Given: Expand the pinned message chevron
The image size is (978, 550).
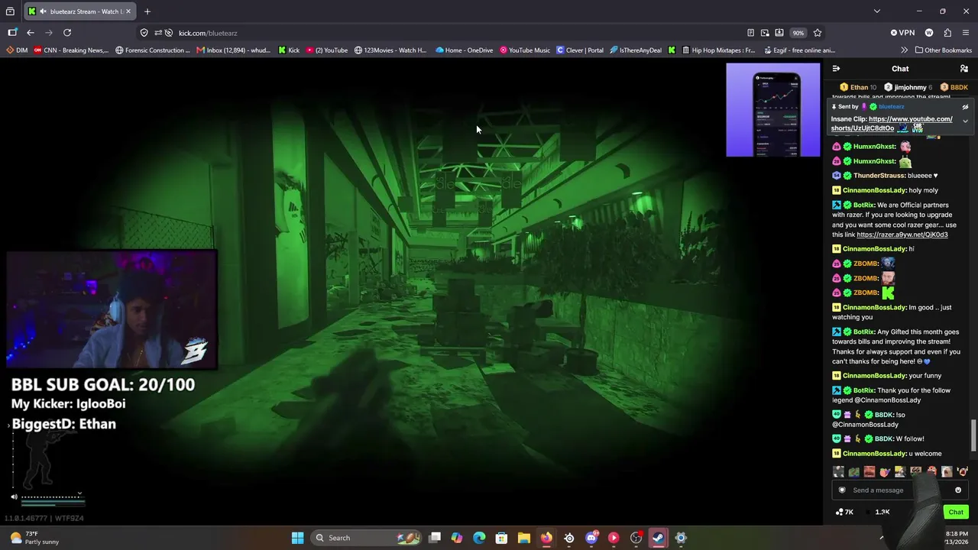Looking at the screenshot, I should pos(965,121).
